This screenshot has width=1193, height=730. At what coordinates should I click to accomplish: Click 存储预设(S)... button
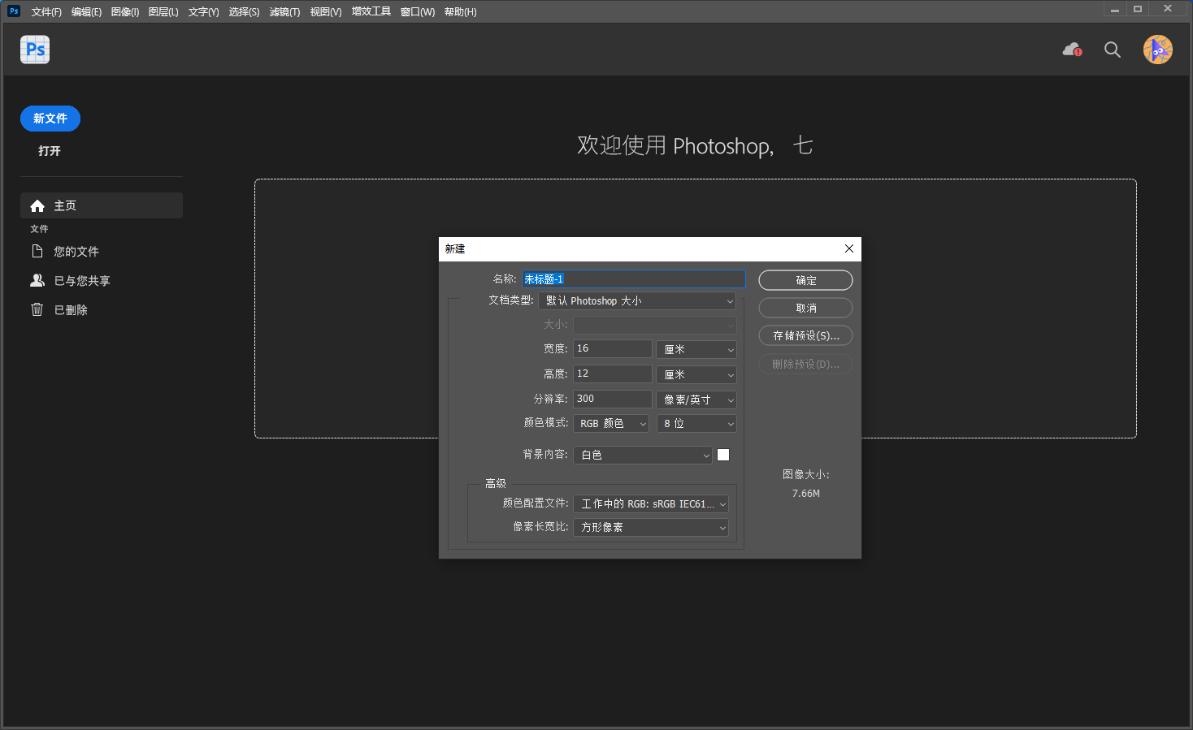pos(805,335)
